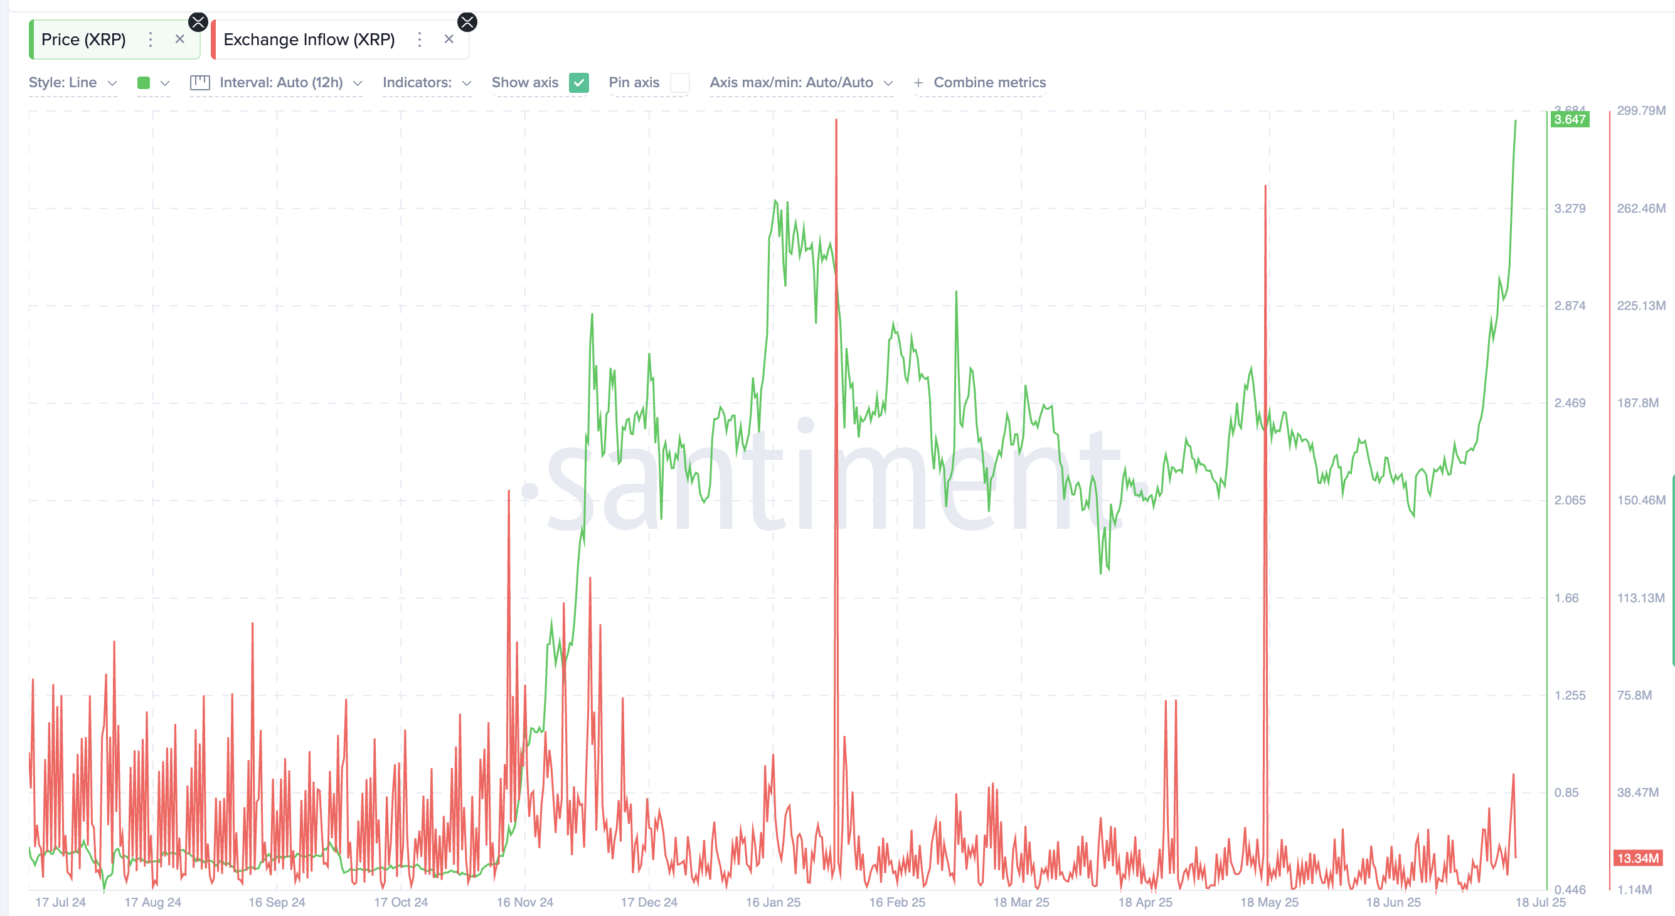Viewport: 1675px width, 916px height.
Task: Click the plus icon beside Combine metrics
Action: (x=918, y=83)
